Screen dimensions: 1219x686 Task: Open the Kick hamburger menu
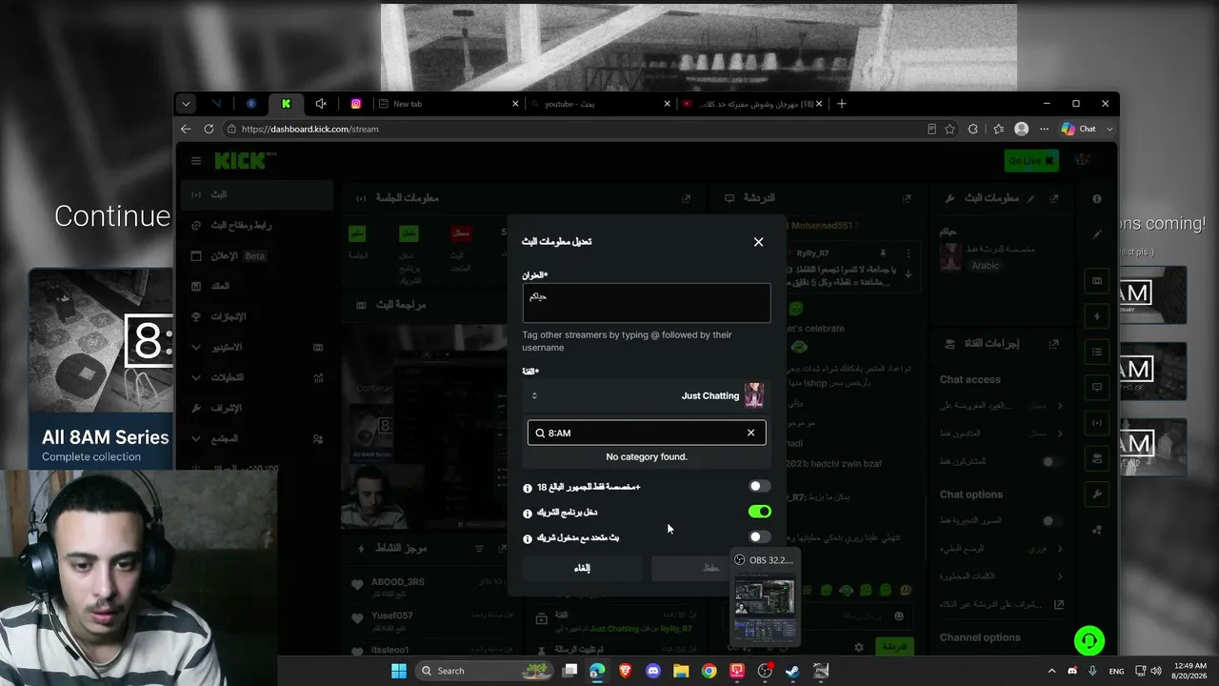[x=196, y=161]
